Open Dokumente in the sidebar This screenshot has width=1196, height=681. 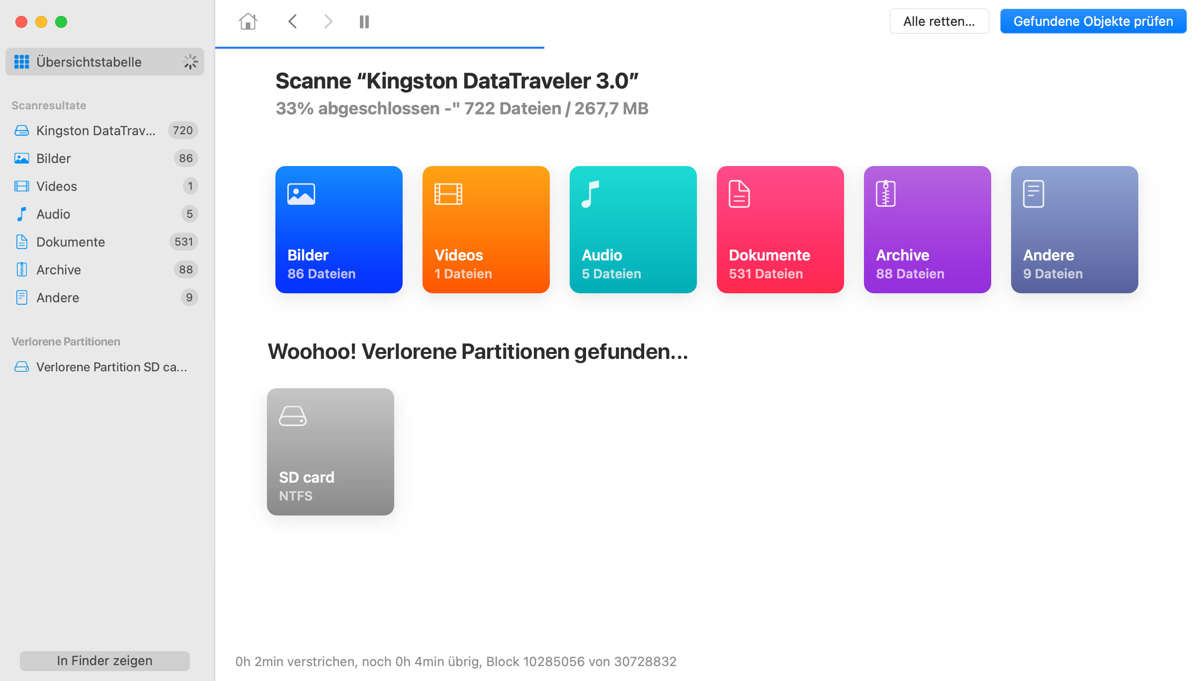(x=105, y=242)
